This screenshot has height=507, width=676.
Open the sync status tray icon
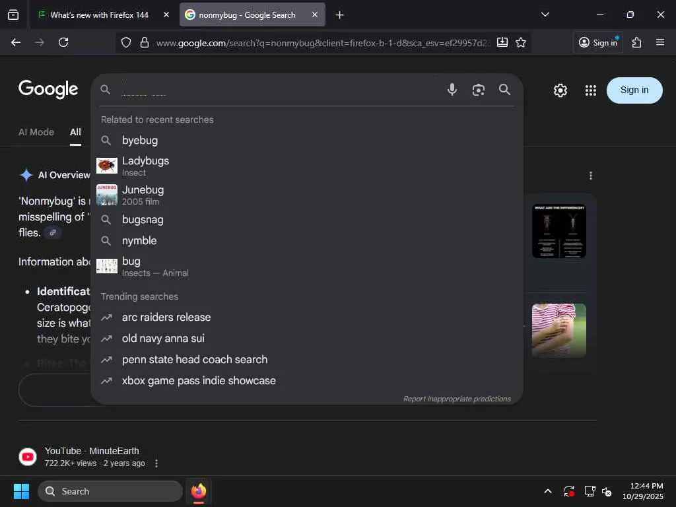point(568,491)
